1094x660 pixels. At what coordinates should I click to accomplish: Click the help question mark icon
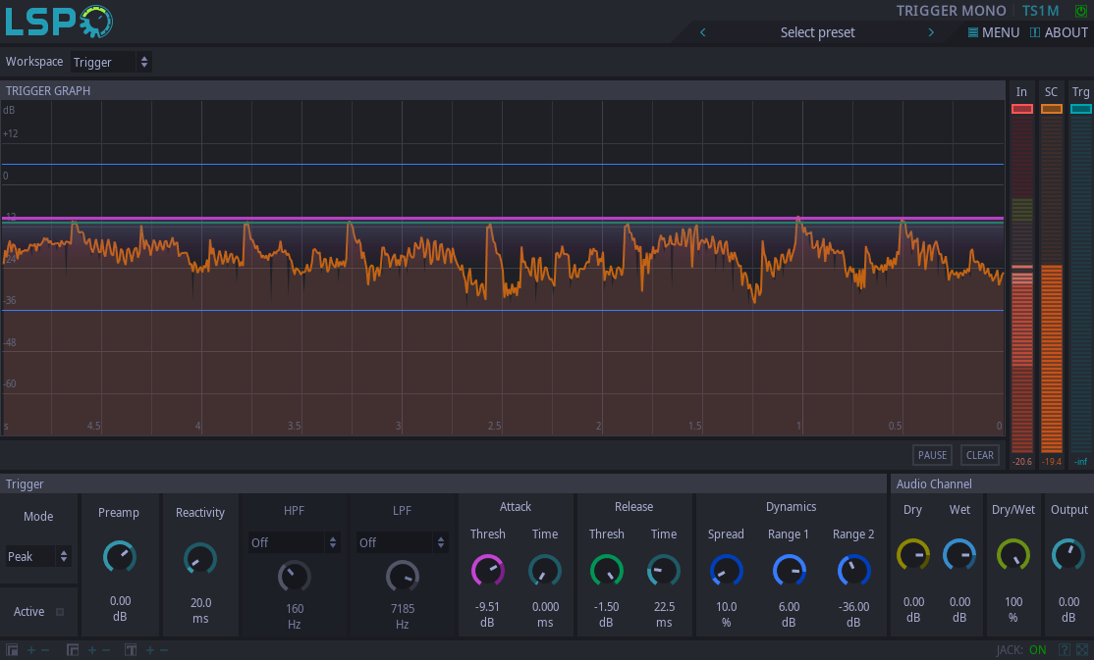click(x=1065, y=650)
